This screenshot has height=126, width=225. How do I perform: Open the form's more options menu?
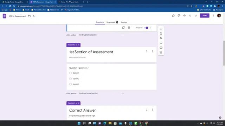pos(213,15)
